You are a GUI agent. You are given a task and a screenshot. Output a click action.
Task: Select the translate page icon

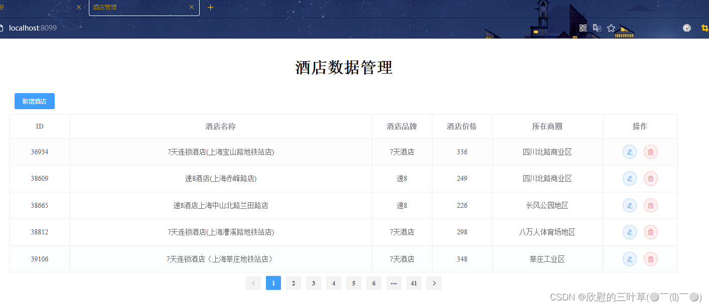(597, 28)
